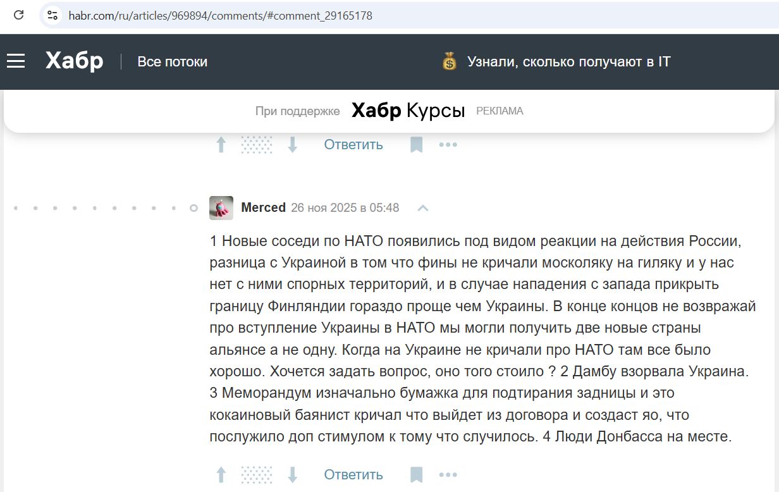Collapse Merced's comment using the chevron
The height and width of the screenshot is (492, 779).
coord(422,207)
